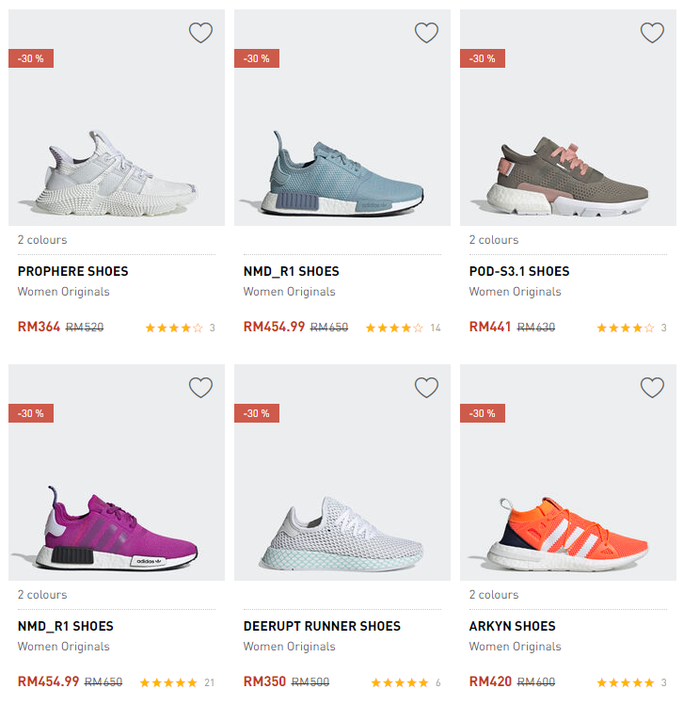Click RM454.99 price of purple NMD_R1

(48, 681)
